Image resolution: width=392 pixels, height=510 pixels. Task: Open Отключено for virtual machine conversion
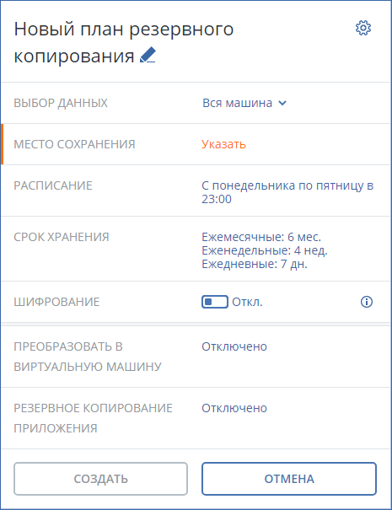(234, 346)
